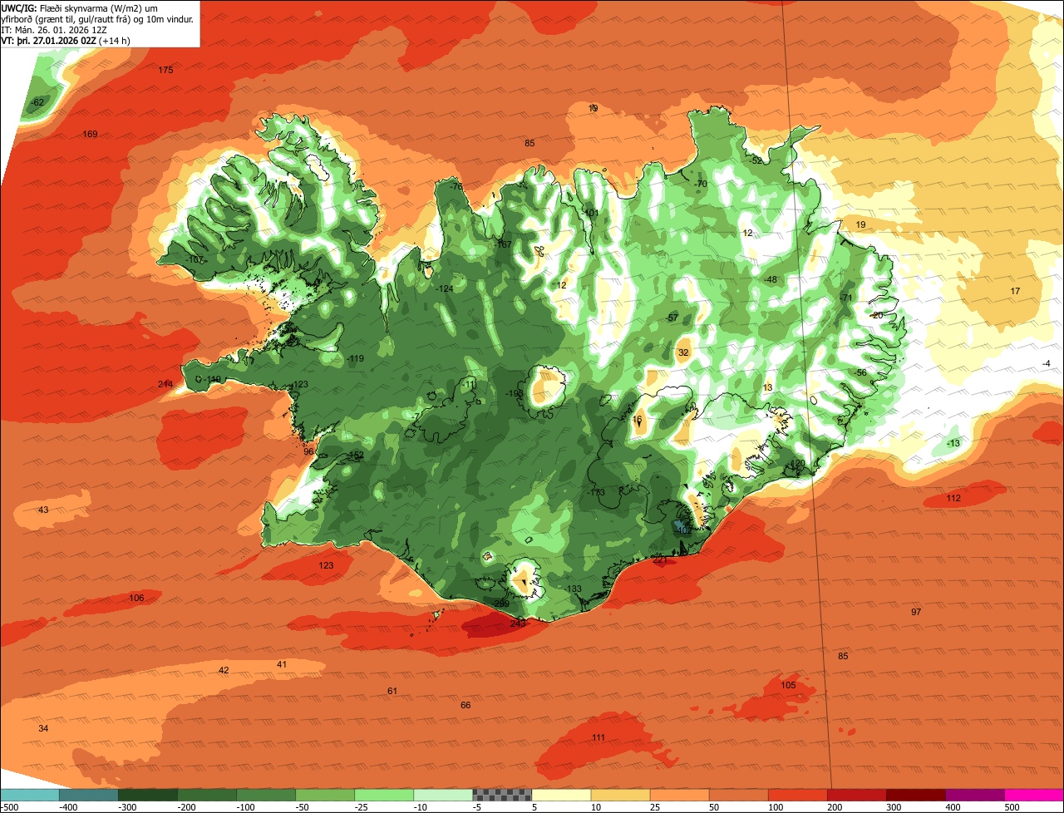1064x813 pixels.
Task: Click the colorbar label '500' at right end
Action: coord(1012,806)
